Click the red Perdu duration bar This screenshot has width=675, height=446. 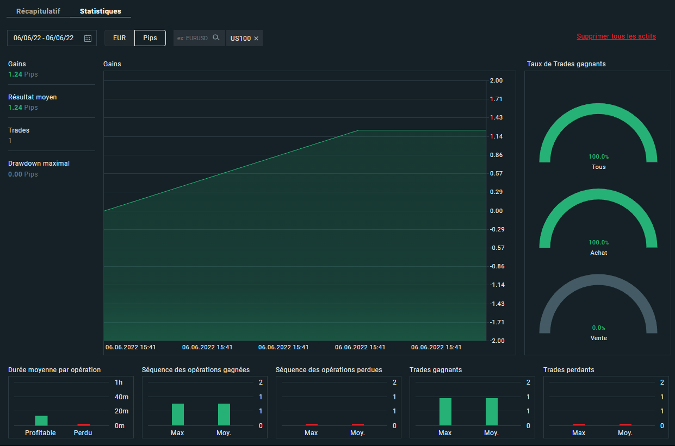coord(83,424)
